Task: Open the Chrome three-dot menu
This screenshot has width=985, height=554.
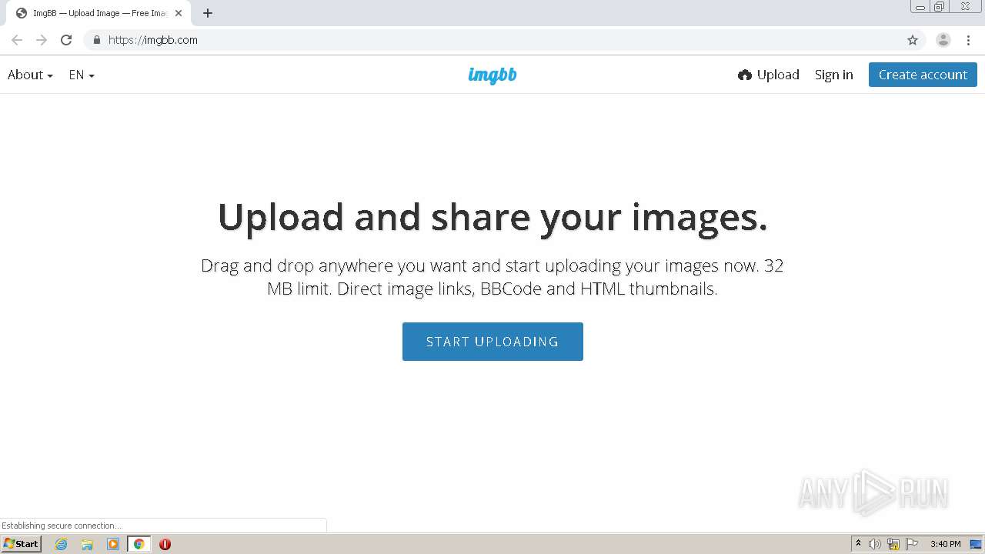Action: pos(968,40)
